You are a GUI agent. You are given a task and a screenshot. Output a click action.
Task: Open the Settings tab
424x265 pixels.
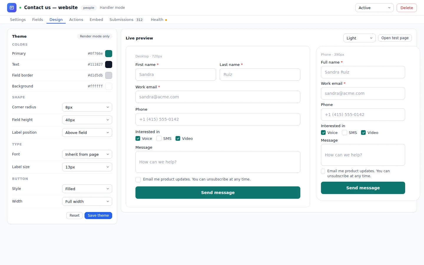point(18,20)
